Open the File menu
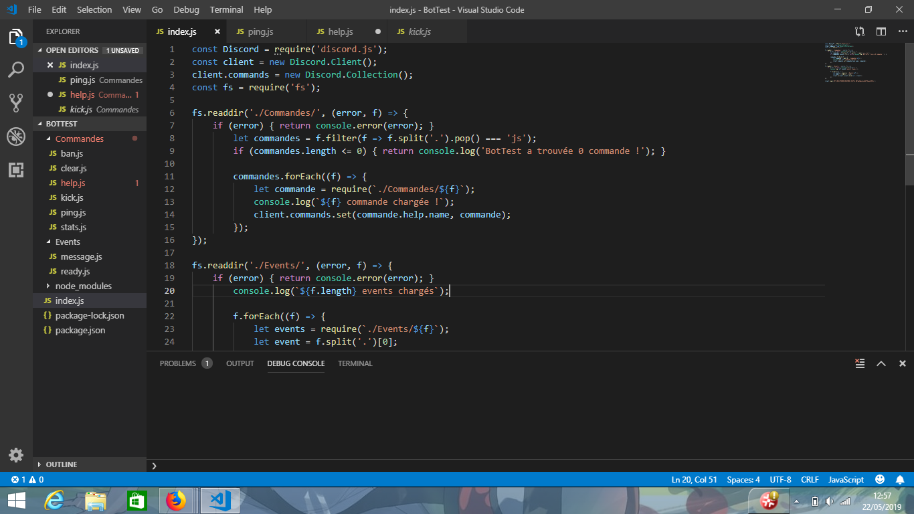This screenshot has height=514, width=914. coord(35,9)
